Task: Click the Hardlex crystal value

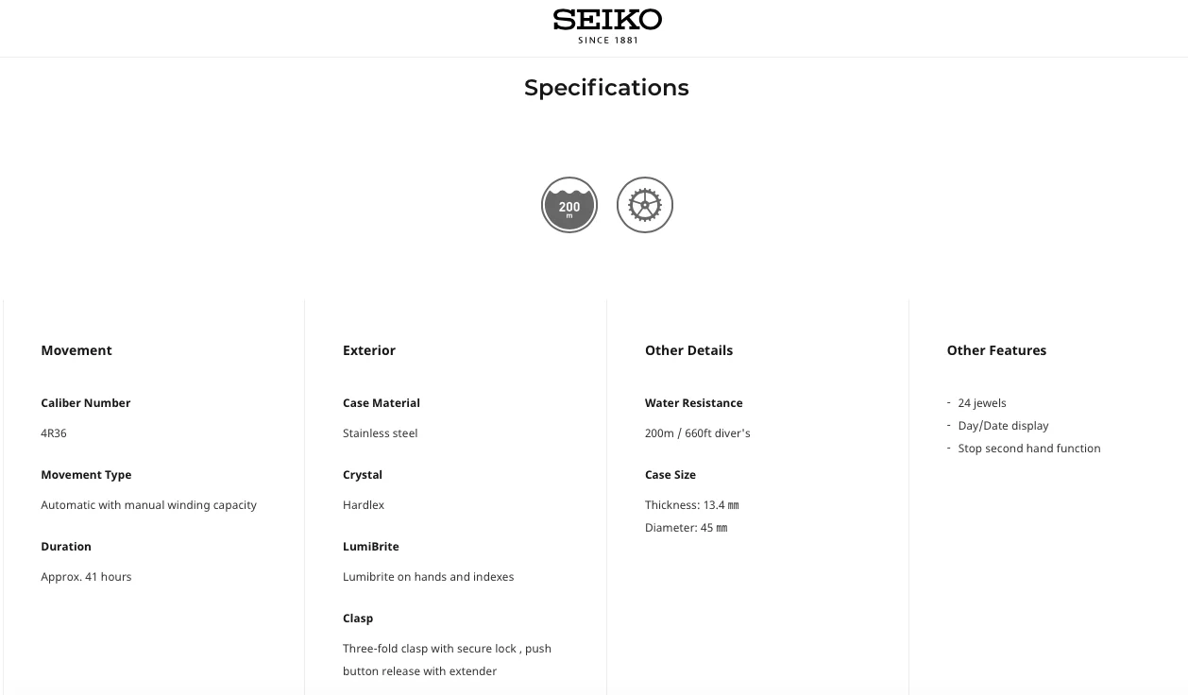Action: (x=364, y=505)
